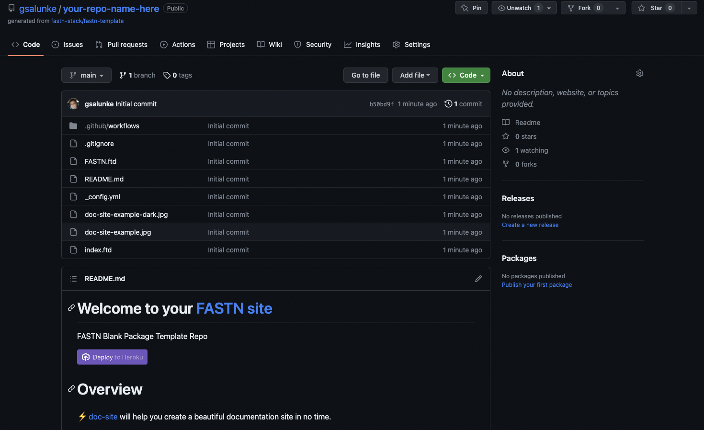Switch to the Pull requests tab

click(122, 45)
